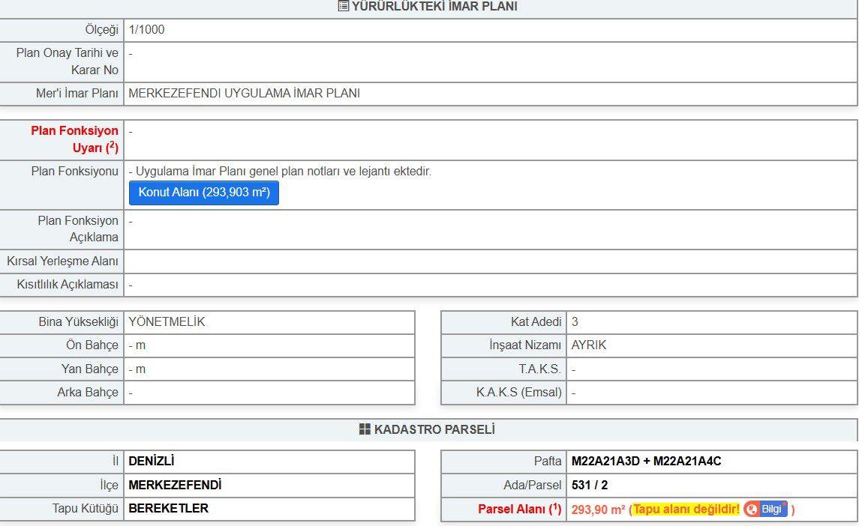The height and width of the screenshot is (526, 859).
Task: Click the parcel area value 293,90 m²
Action: click(x=598, y=510)
